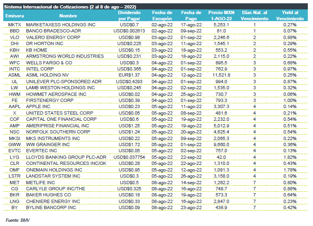Select HOWMET AEROSPACE INC name
Screen dimensions: 313x226
[56, 94]
